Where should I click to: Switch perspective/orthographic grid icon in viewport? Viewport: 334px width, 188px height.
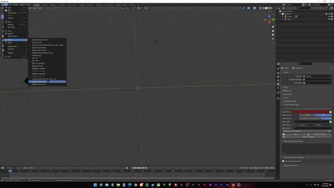(273, 39)
